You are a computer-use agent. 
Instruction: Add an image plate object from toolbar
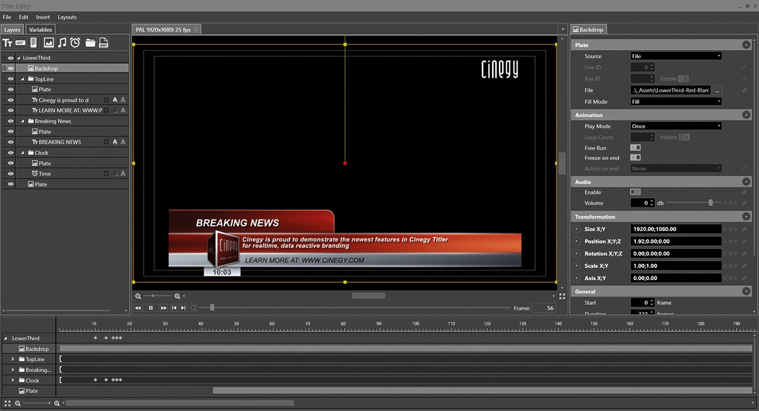pos(49,43)
